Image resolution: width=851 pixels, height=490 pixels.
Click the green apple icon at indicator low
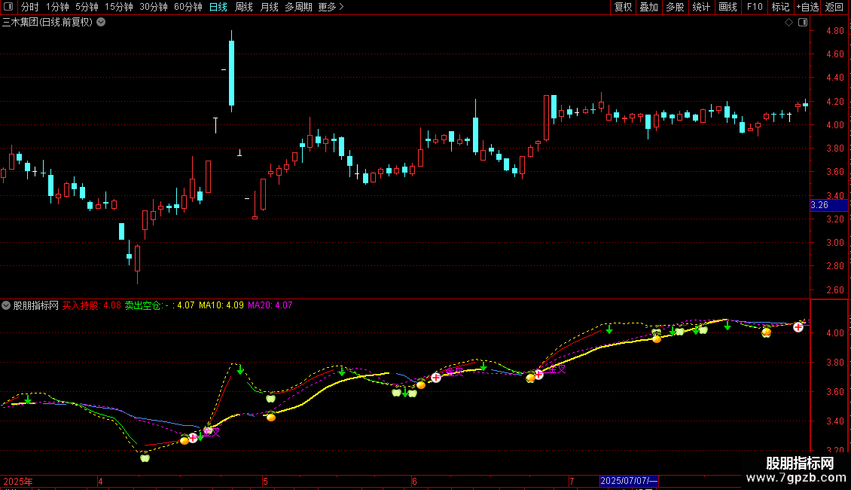tap(145, 458)
